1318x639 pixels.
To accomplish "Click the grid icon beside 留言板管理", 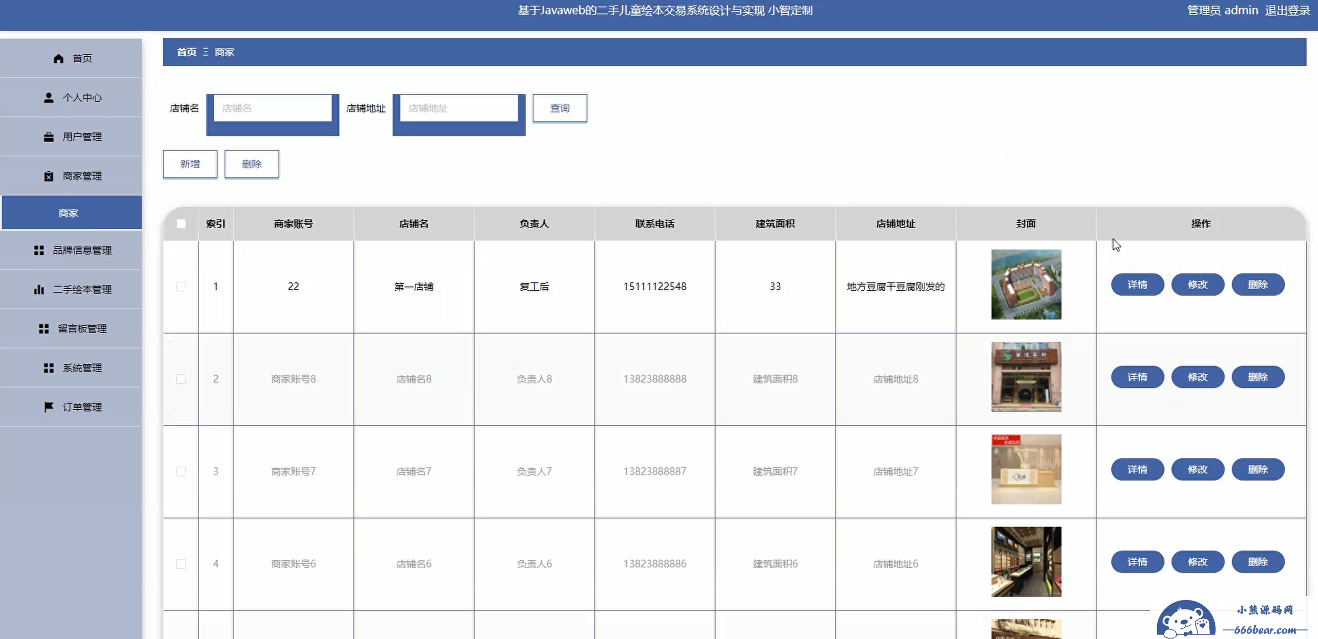I will pyautogui.click(x=44, y=329).
